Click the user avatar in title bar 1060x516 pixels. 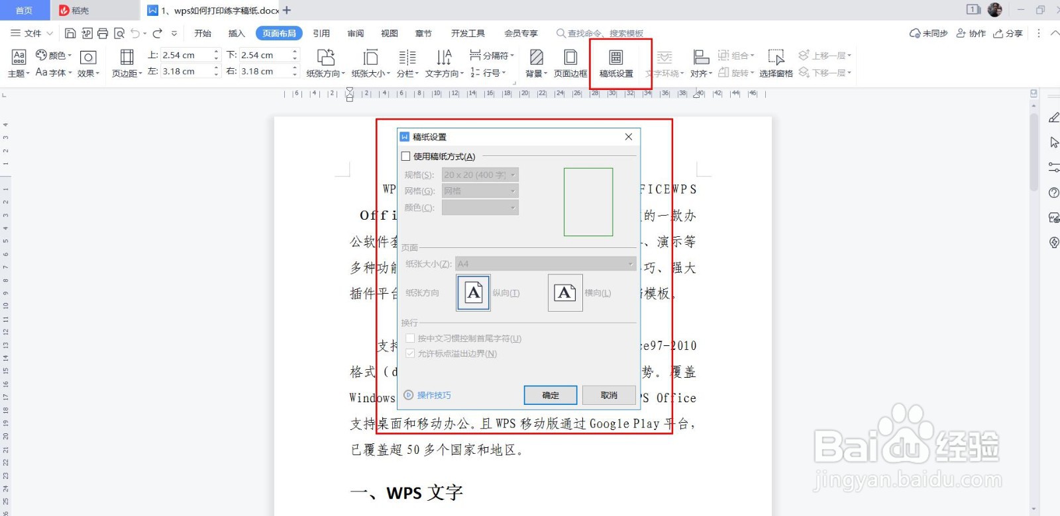click(x=995, y=10)
